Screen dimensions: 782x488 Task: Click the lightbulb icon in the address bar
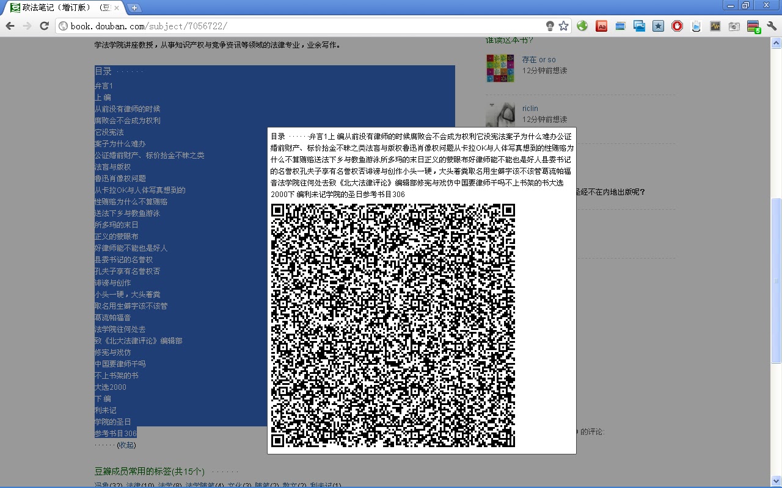coord(550,26)
